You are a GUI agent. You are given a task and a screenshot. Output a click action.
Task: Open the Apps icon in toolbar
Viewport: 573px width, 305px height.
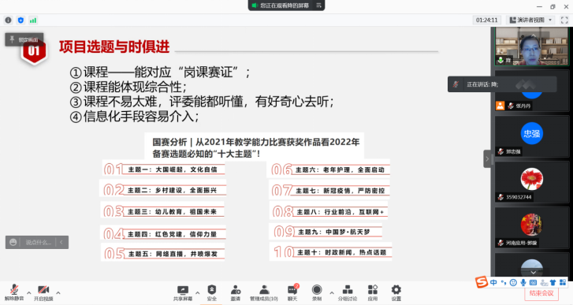(372, 292)
